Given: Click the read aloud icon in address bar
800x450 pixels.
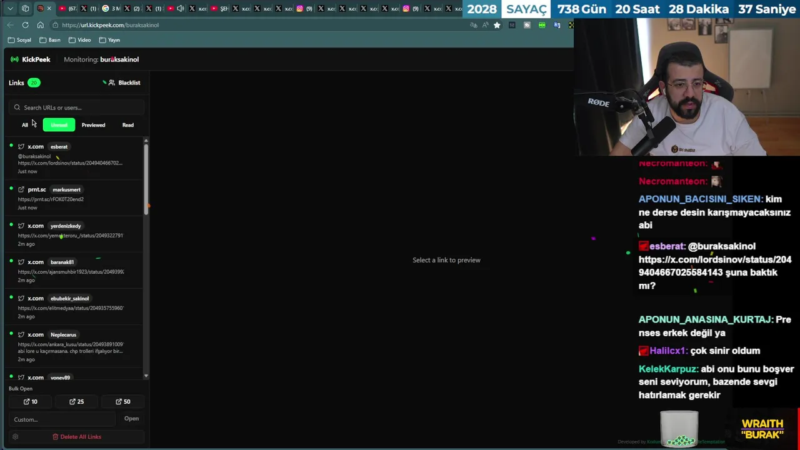Looking at the screenshot, I should tap(486, 25).
